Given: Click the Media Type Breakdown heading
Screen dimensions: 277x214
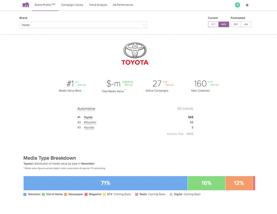Looking at the screenshot, I should click(49, 158).
